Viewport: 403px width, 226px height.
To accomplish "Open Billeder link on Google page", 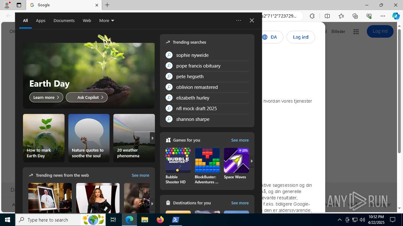I will 338,31.
